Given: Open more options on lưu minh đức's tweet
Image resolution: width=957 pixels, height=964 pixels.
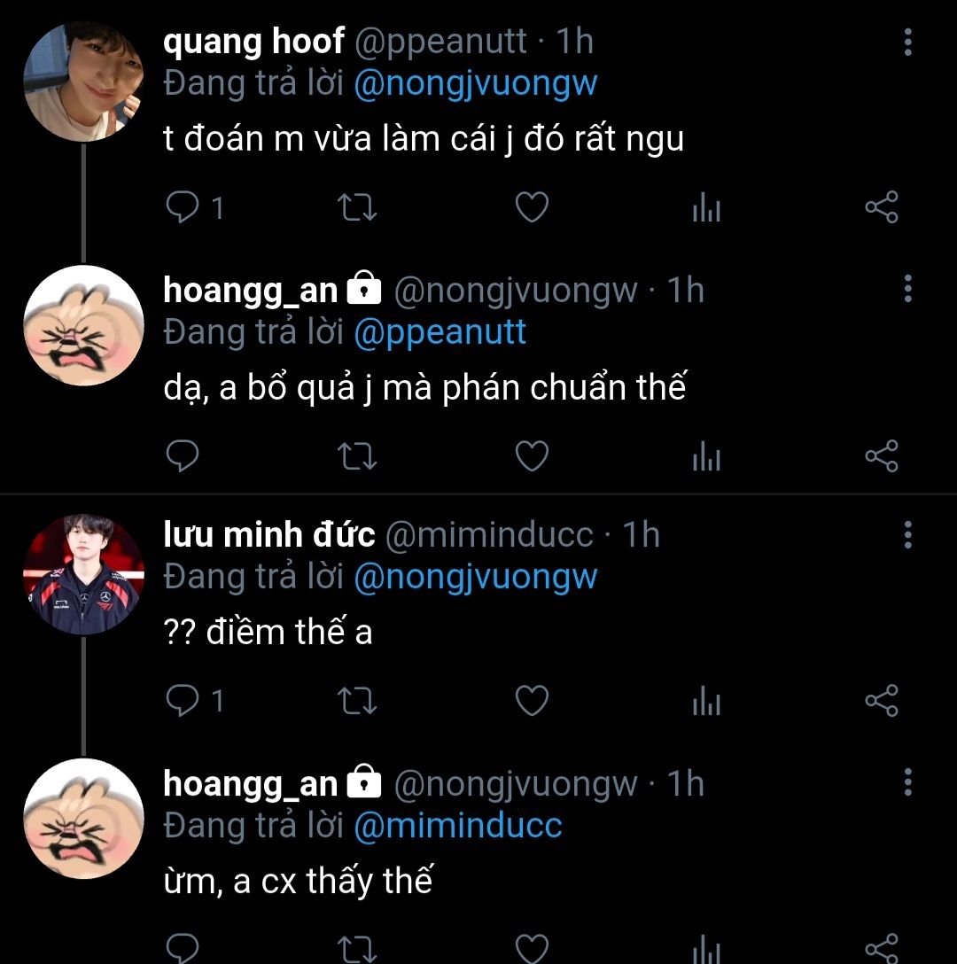Looking at the screenshot, I should coord(907,534).
